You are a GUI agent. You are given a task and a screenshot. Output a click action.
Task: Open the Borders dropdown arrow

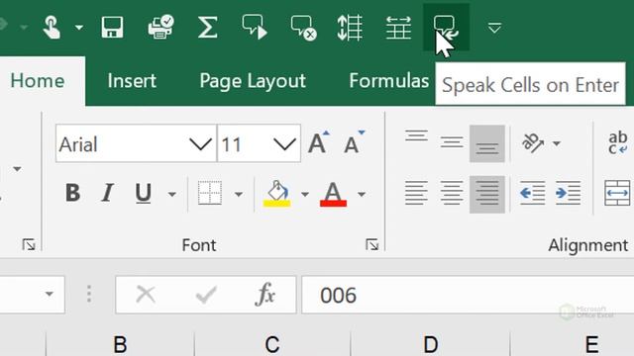point(239,195)
